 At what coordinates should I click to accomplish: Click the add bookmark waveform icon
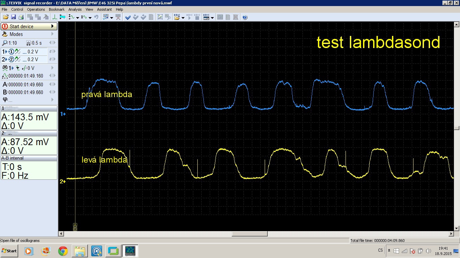point(106,17)
